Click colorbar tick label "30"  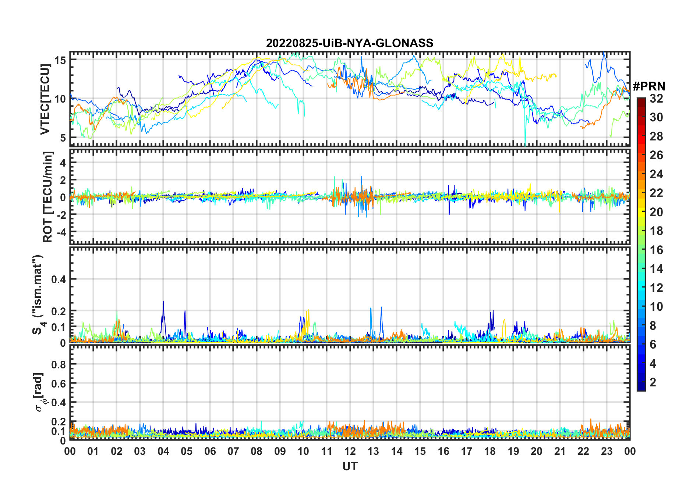point(657,117)
